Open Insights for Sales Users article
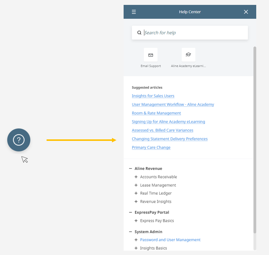269x255 pixels. [153, 96]
